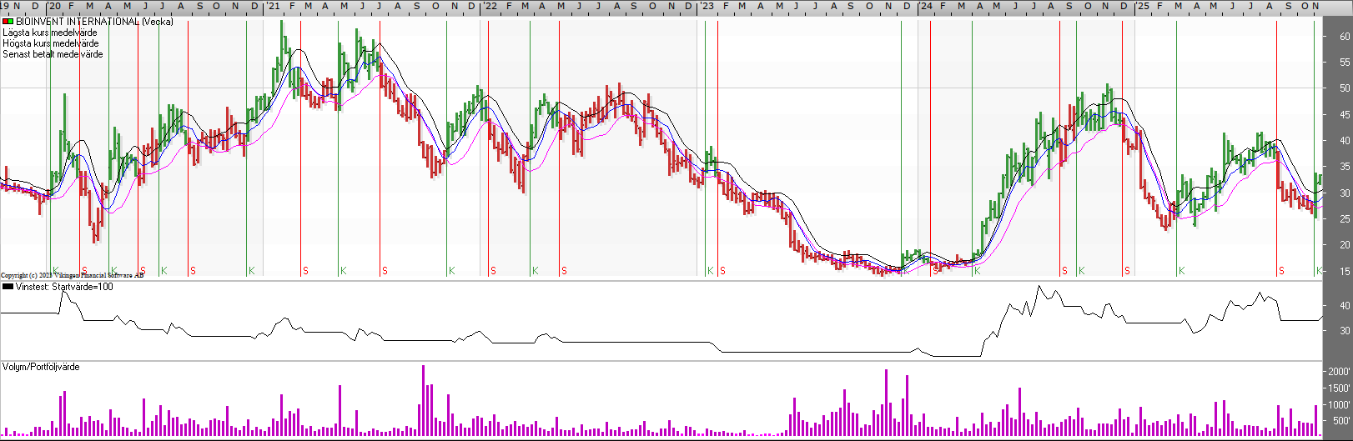Click the red-green BIOINVENT INTERNATIONAL legend icon

[x=8, y=22]
